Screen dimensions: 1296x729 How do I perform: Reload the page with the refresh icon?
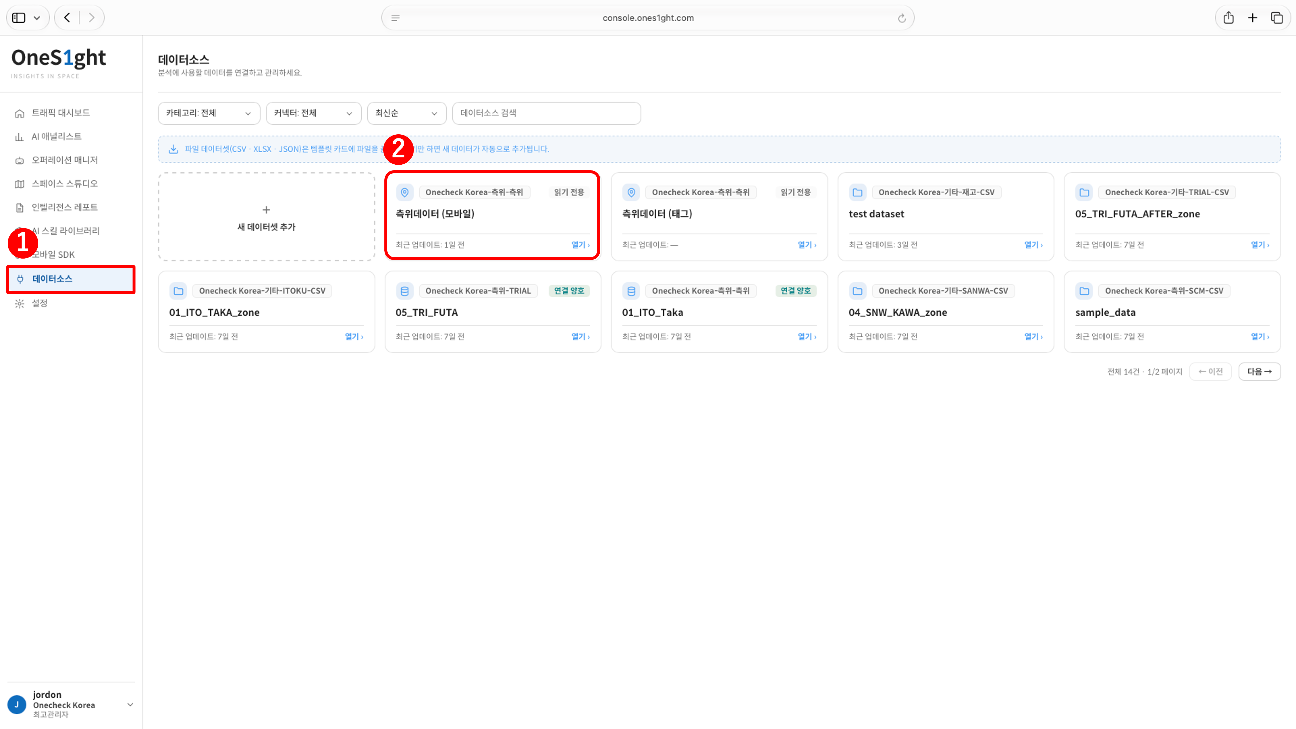click(902, 18)
